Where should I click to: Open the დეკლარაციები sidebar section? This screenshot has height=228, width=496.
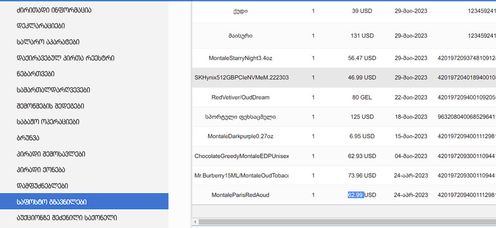click(x=41, y=26)
